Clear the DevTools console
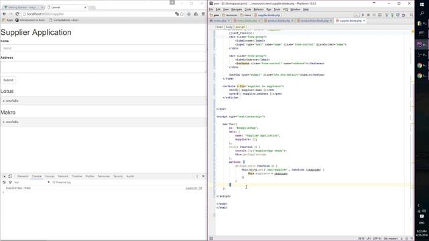Screen dimensions: 429x241 [x=4, y=182]
